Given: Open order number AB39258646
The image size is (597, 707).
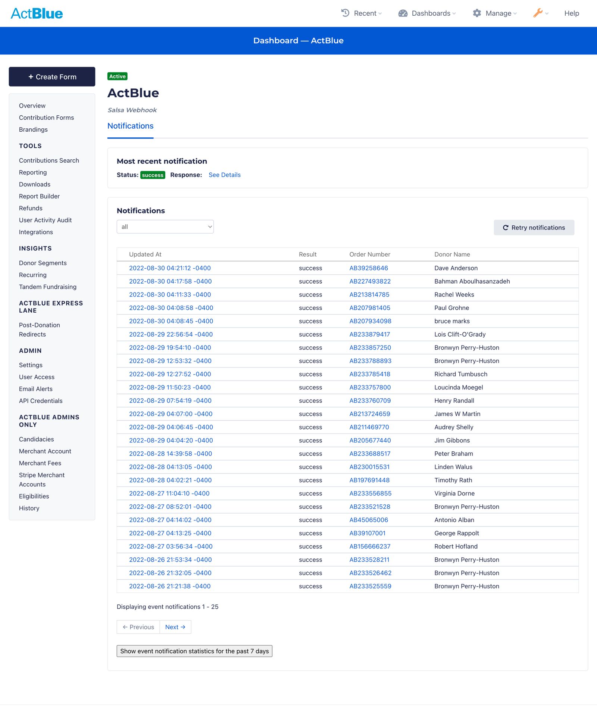Looking at the screenshot, I should 369,268.
